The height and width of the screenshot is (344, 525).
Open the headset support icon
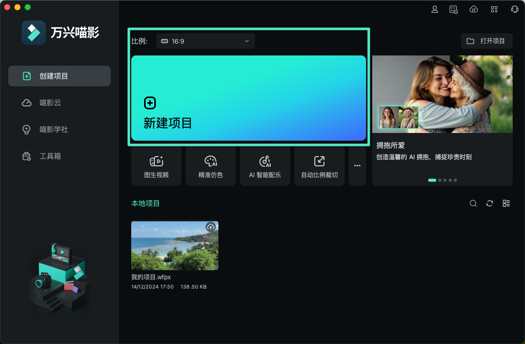tap(515, 9)
